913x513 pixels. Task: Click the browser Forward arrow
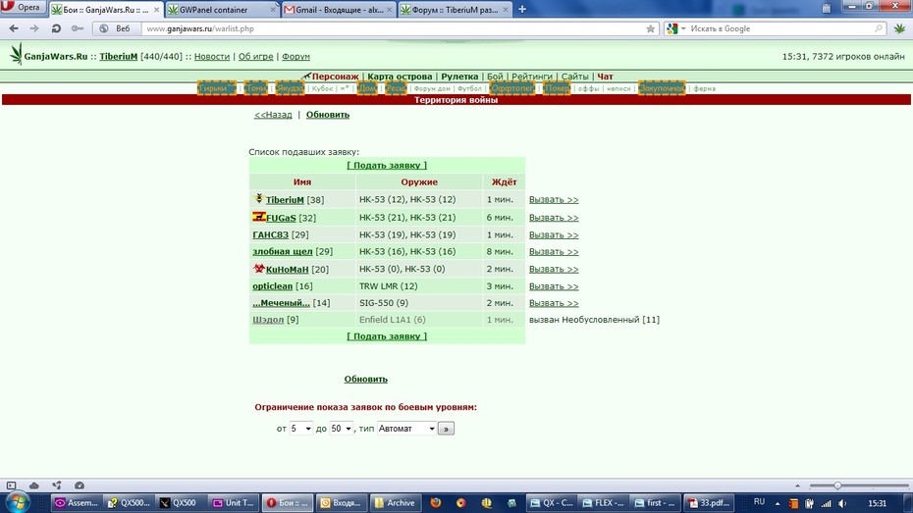[x=34, y=28]
